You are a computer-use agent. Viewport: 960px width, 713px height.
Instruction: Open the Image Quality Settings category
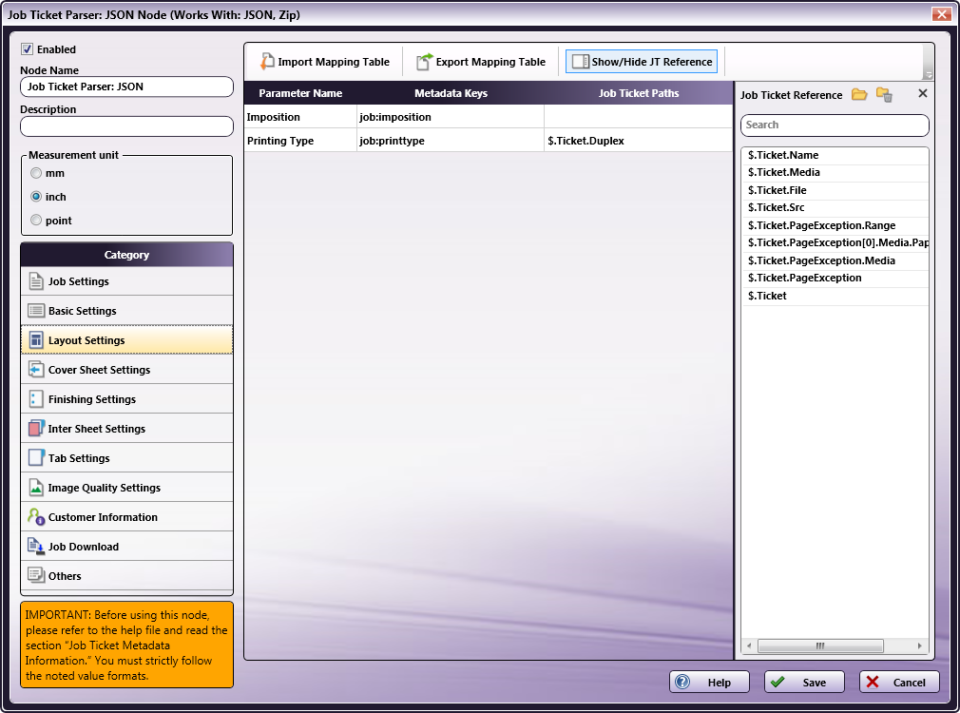coord(126,487)
